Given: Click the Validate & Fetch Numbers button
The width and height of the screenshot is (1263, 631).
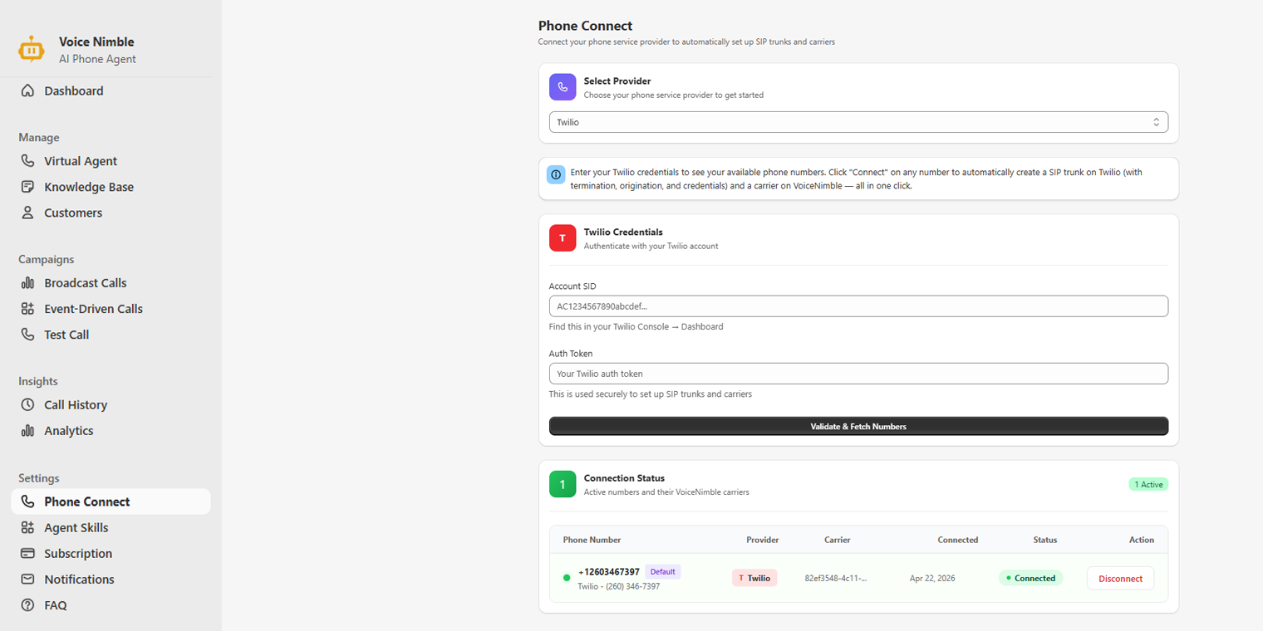Looking at the screenshot, I should click(858, 426).
